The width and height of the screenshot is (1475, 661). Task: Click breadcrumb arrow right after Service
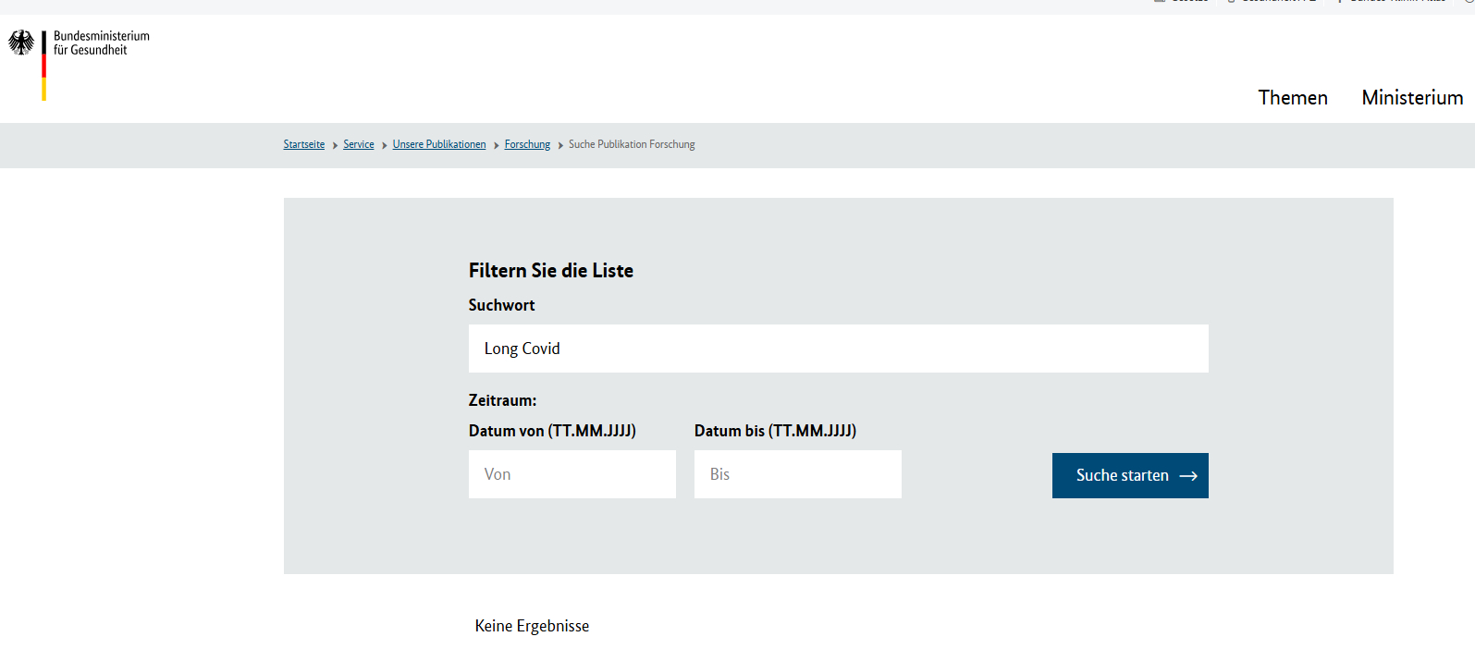[384, 145]
